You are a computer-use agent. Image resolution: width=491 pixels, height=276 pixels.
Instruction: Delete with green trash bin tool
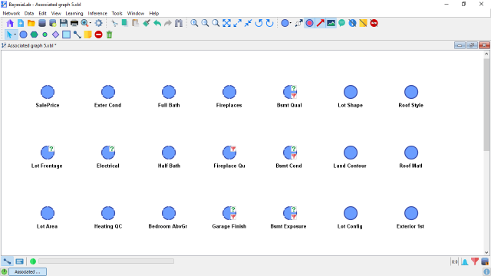point(109,34)
